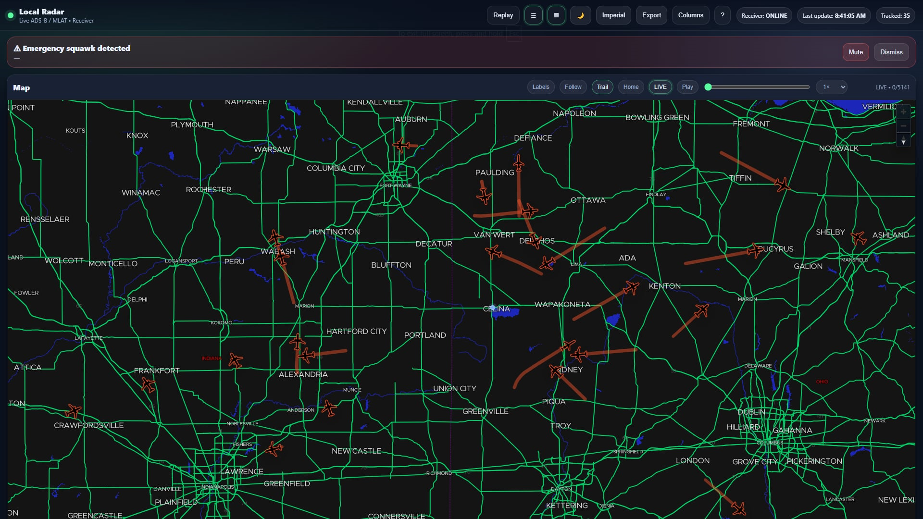The height and width of the screenshot is (519, 923).
Task: Open the help menu with the question mark
Action: coord(722,15)
